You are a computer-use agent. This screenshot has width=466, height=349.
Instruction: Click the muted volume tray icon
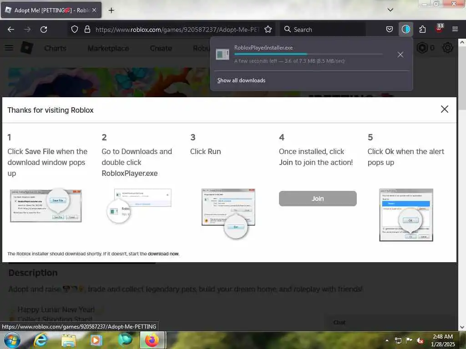click(420, 340)
